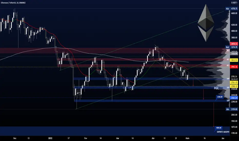Click the 1785.00 axis price
Viewport: 239px width, 141px height.
click(234, 133)
